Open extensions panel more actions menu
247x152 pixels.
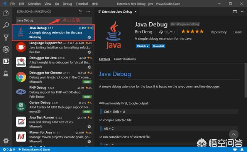[x=88, y=12]
